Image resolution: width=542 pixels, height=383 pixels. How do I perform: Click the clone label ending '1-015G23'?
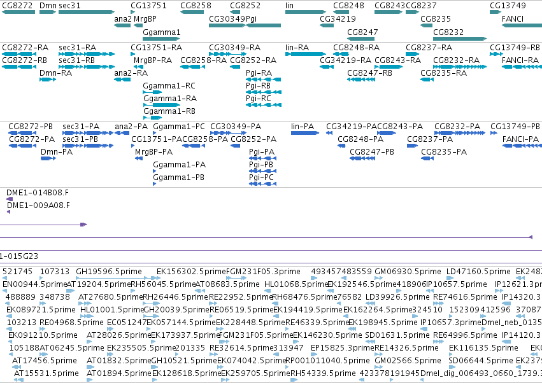(x=19, y=256)
